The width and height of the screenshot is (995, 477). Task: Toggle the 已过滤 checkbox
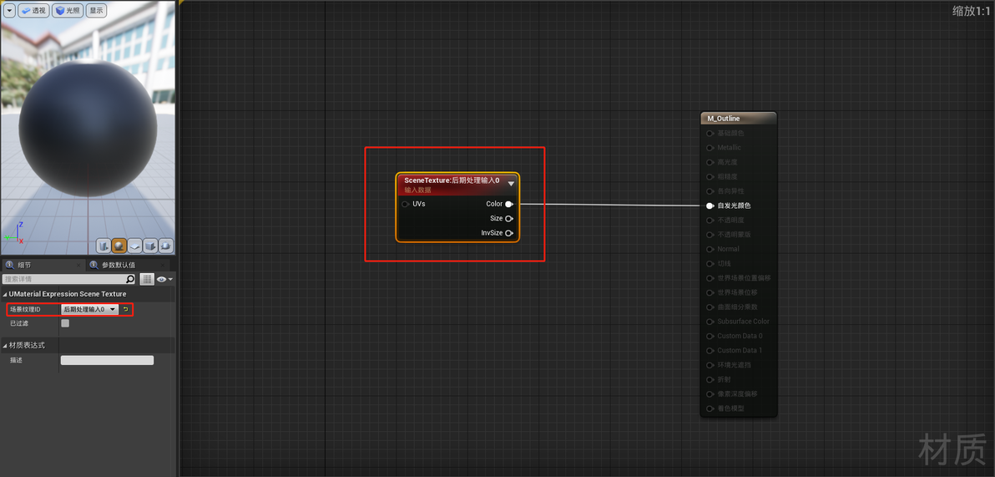point(65,323)
